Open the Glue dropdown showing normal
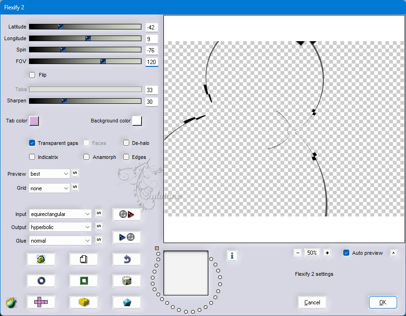This screenshot has height=316, width=406. coord(60,241)
